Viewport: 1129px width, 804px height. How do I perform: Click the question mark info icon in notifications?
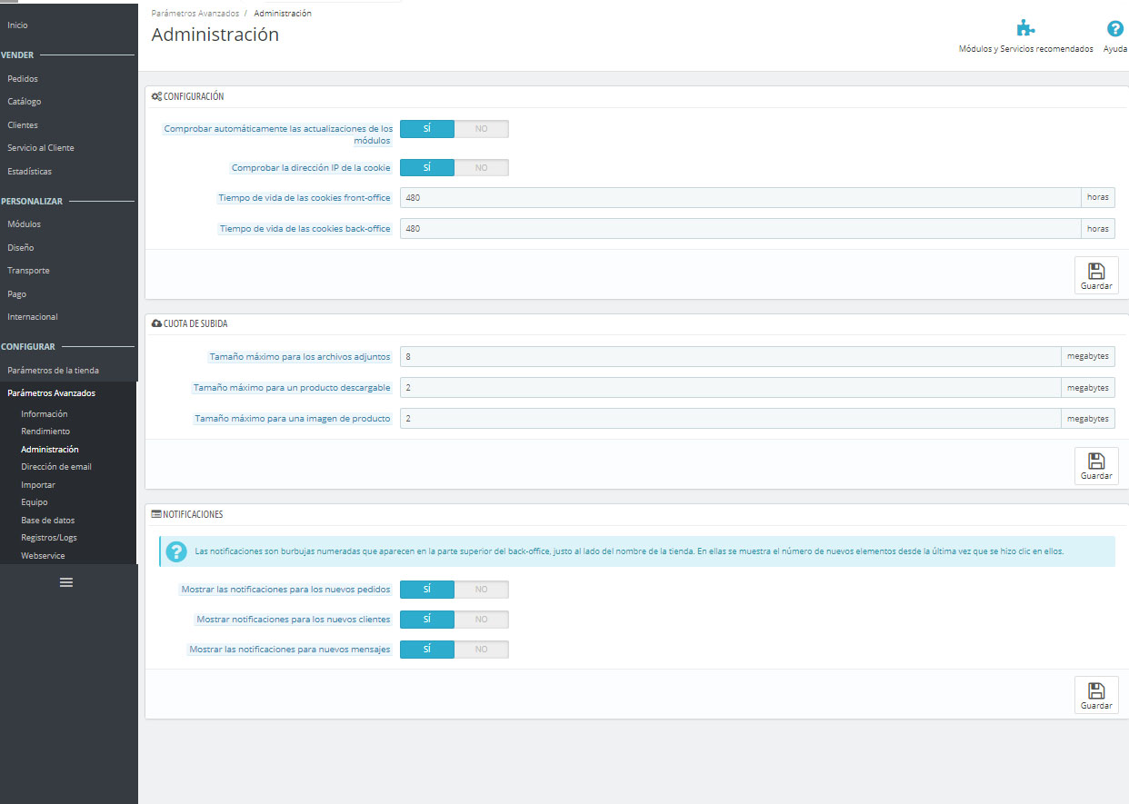(x=175, y=551)
